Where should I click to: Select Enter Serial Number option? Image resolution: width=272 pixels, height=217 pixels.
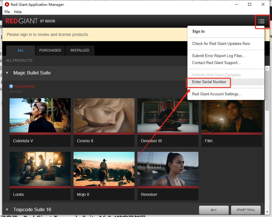pos(209,82)
